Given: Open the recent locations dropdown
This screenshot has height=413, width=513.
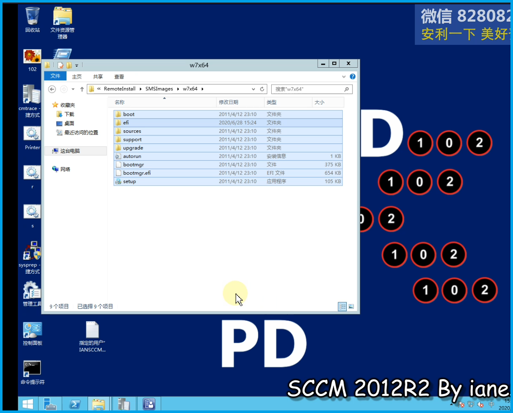Looking at the screenshot, I should (x=73, y=89).
